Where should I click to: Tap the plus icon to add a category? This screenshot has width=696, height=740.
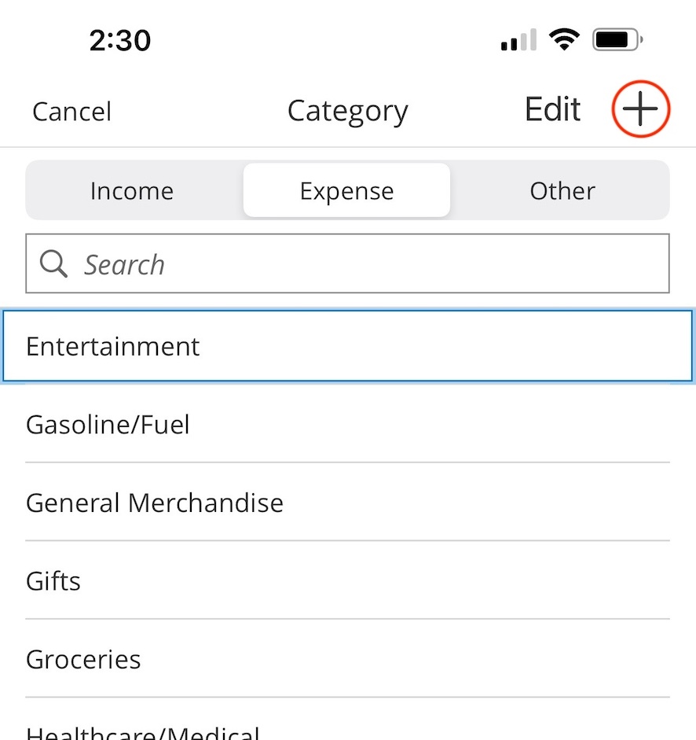coord(640,109)
